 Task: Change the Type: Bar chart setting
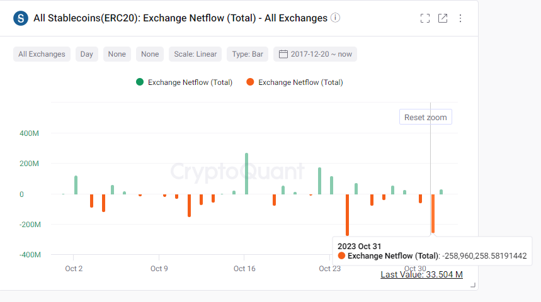coord(248,54)
